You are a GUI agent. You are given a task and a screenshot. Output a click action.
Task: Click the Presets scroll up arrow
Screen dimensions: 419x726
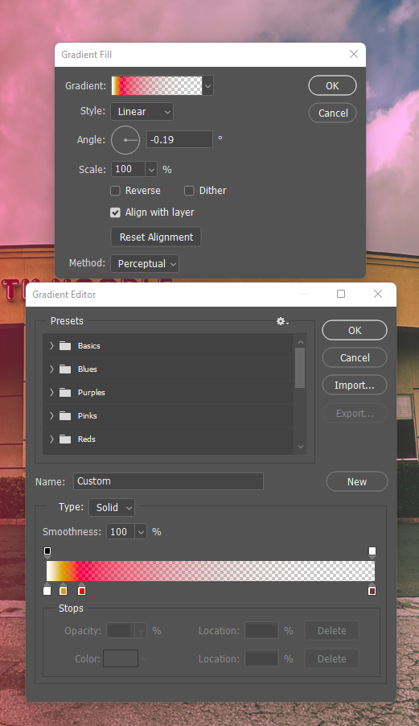(301, 342)
